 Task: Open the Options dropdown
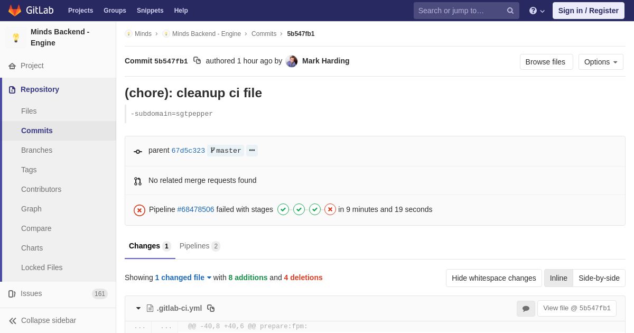point(601,62)
